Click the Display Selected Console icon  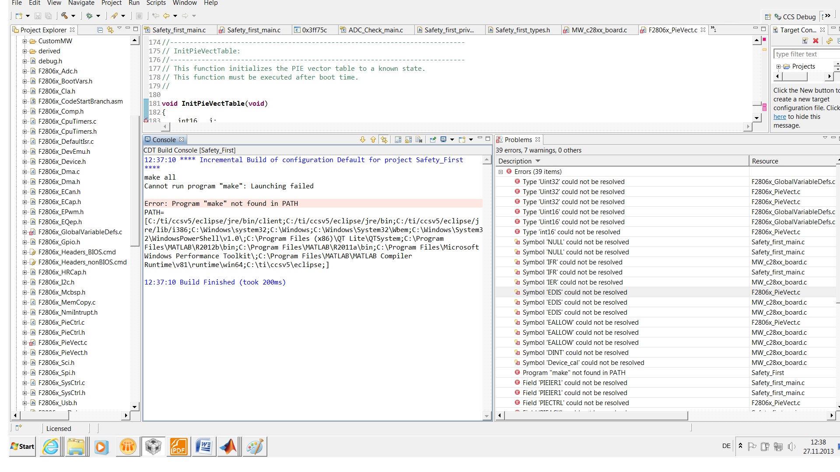coord(443,139)
